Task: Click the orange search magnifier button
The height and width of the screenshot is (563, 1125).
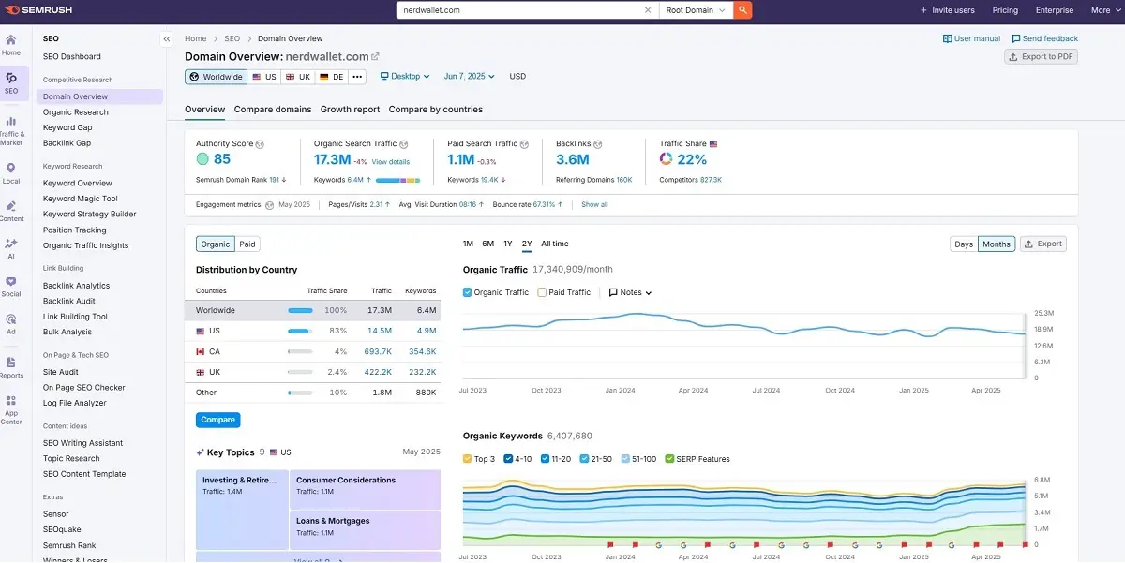Action: point(742,10)
